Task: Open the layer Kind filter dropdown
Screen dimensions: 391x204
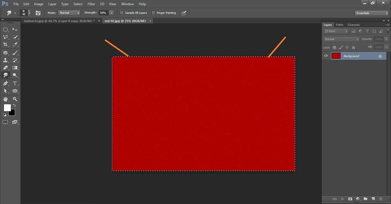Action: 336,31
